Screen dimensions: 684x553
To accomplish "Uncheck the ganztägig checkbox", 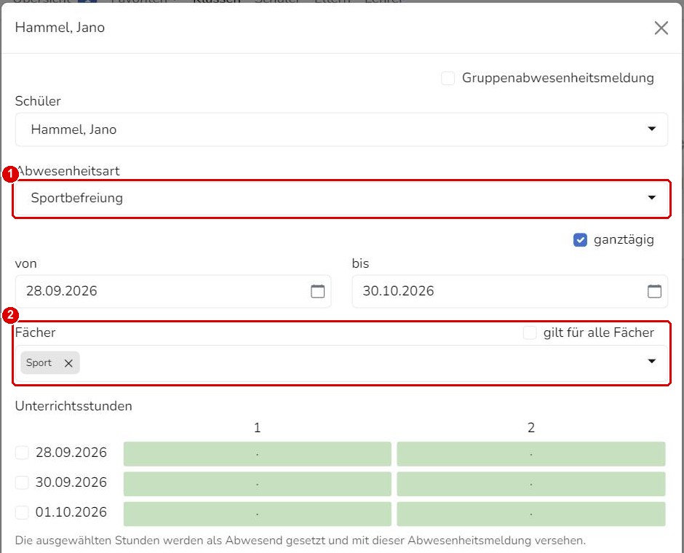I will pyautogui.click(x=580, y=240).
